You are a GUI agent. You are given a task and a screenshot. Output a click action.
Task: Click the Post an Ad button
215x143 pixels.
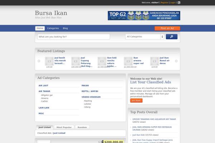pos(167,28)
